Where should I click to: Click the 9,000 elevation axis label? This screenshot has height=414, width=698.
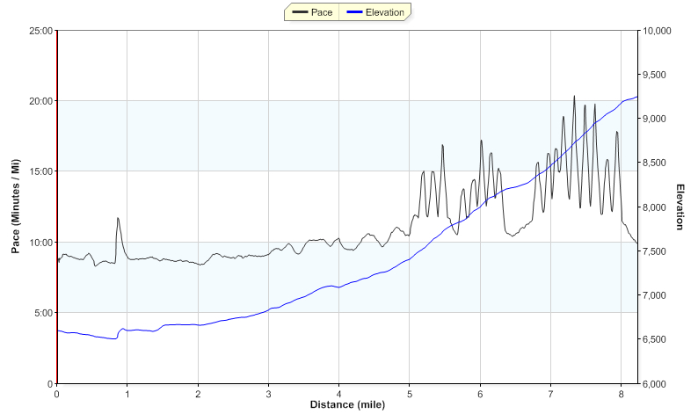coord(654,119)
